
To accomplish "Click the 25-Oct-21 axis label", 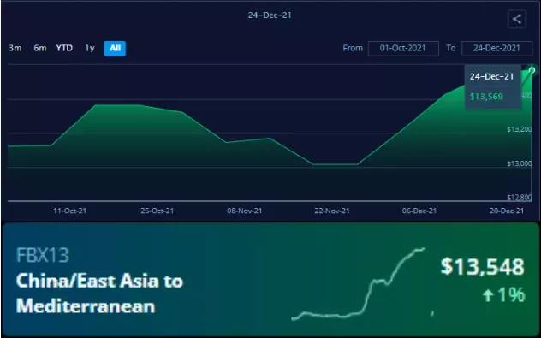I will tap(157, 211).
